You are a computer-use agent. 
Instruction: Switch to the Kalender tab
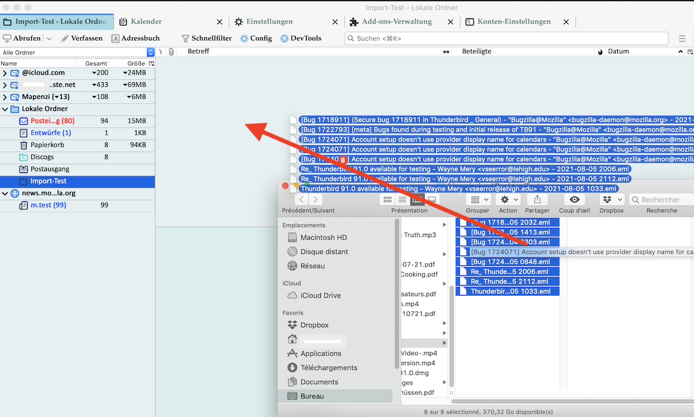[x=146, y=21]
